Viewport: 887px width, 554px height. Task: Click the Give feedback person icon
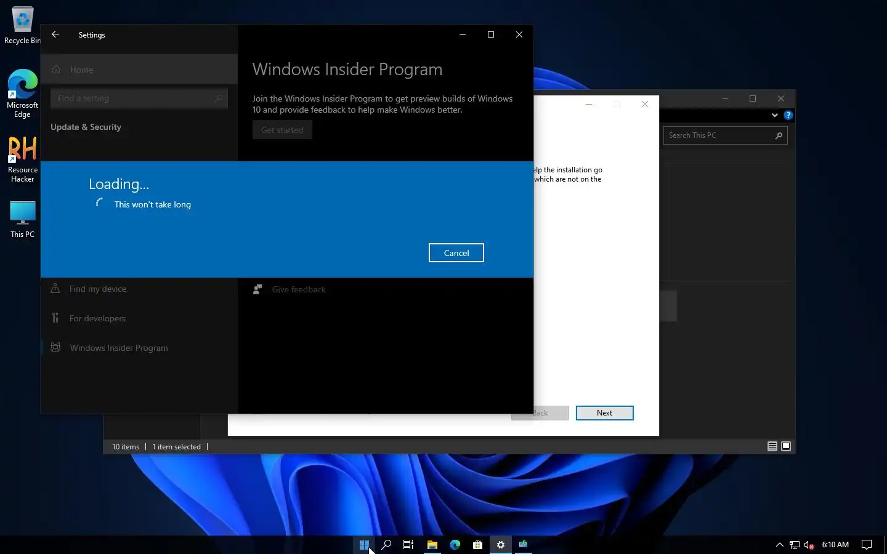[x=257, y=289]
